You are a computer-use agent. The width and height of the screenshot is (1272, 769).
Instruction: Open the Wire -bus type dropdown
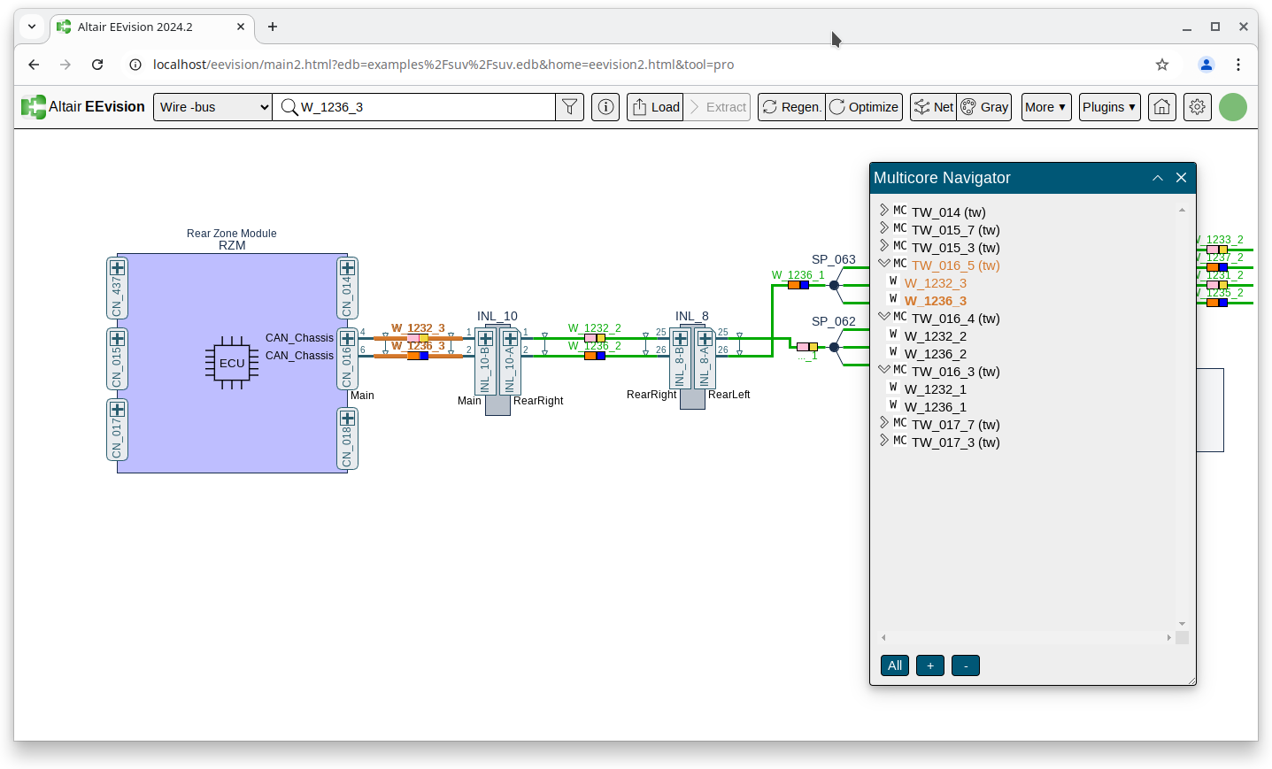[212, 107]
